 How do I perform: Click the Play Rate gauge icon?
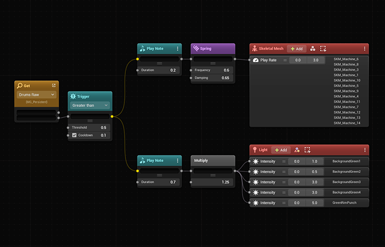tap(256, 60)
